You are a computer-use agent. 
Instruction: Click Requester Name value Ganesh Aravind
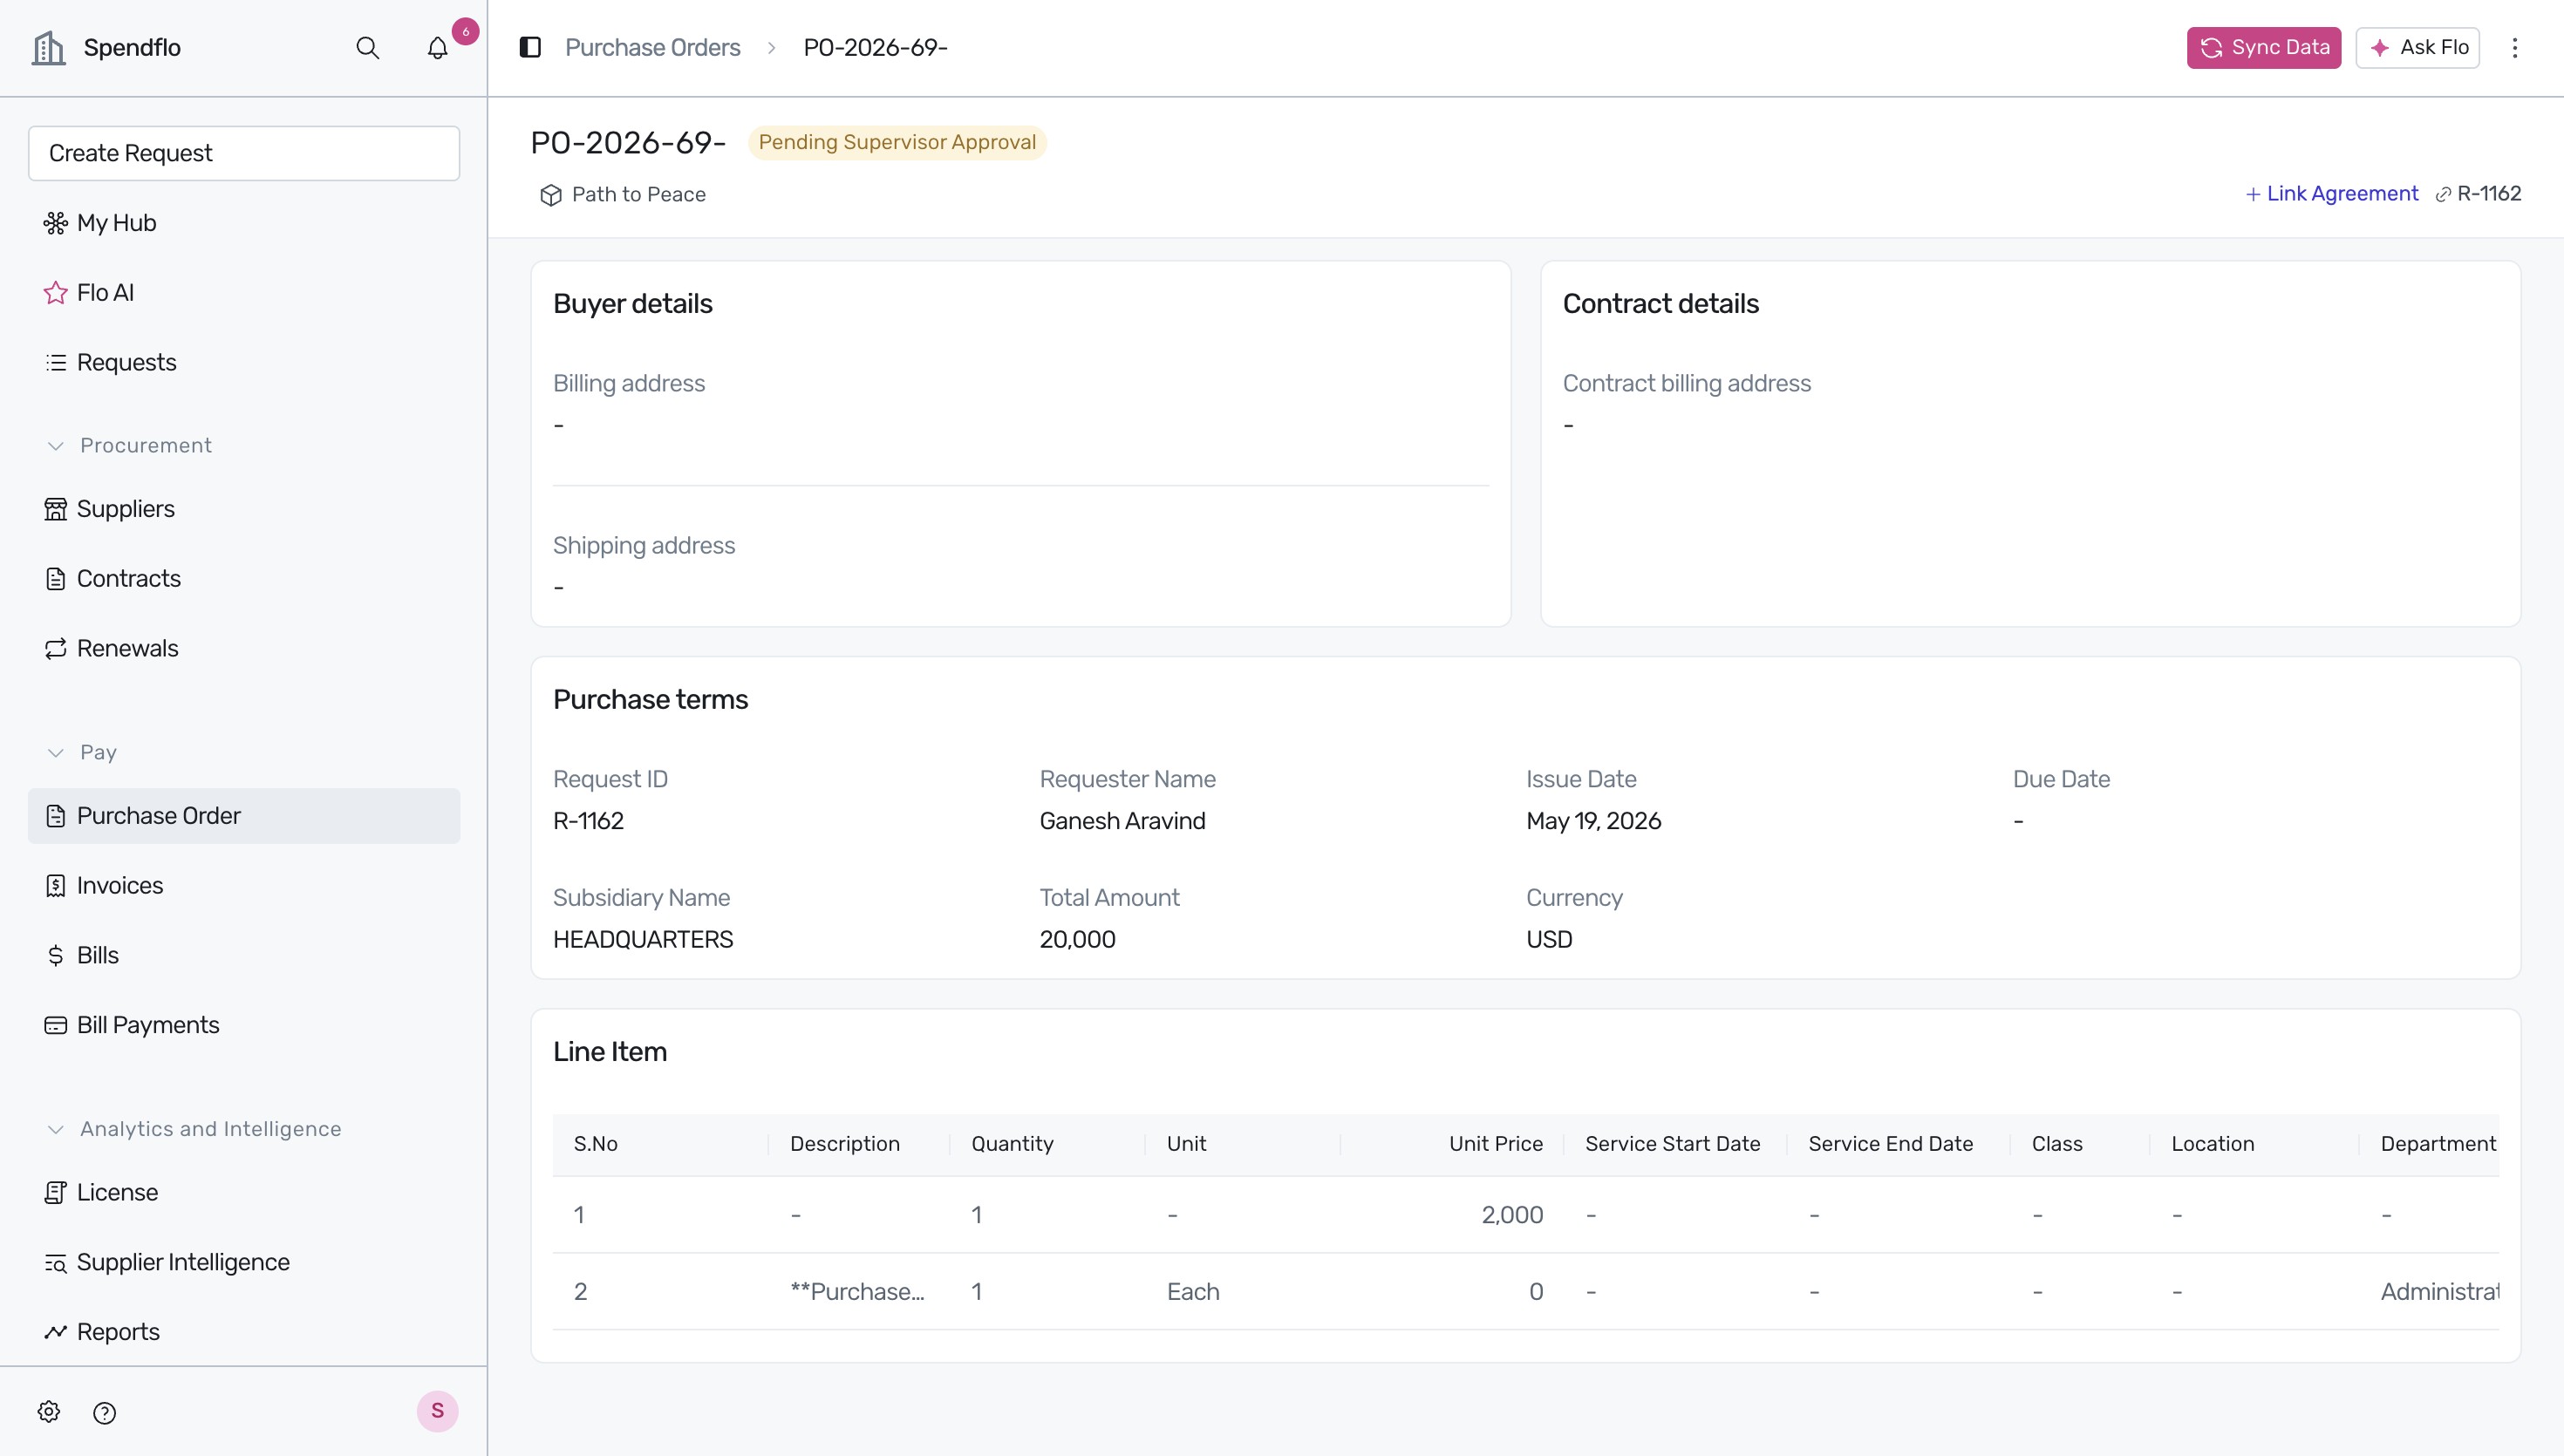click(x=1122, y=821)
